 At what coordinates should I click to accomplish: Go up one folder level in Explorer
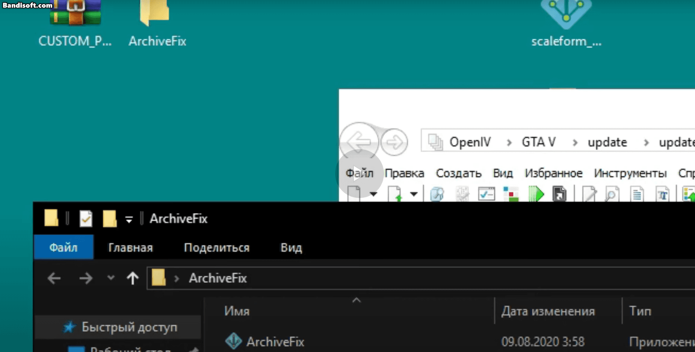(133, 278)
